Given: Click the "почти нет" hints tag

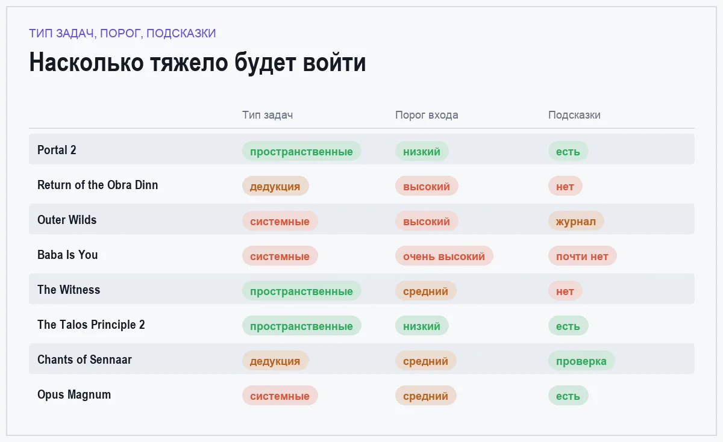Looking at the screenshot, I should coord(583,256).
